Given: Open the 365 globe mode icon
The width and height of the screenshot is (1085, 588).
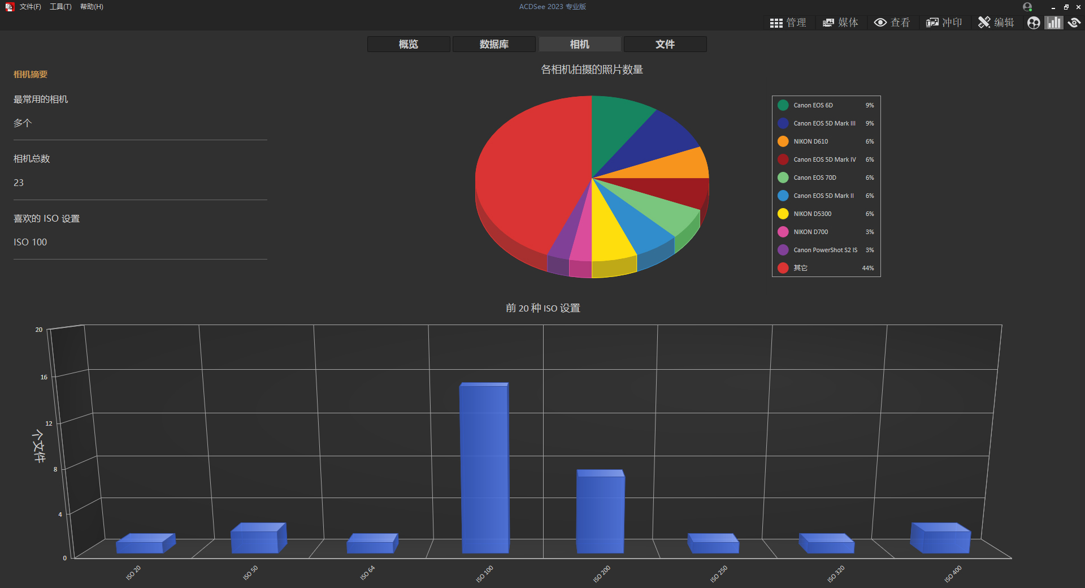Looking at the screenshot, I should click(x=1034, y=23).
